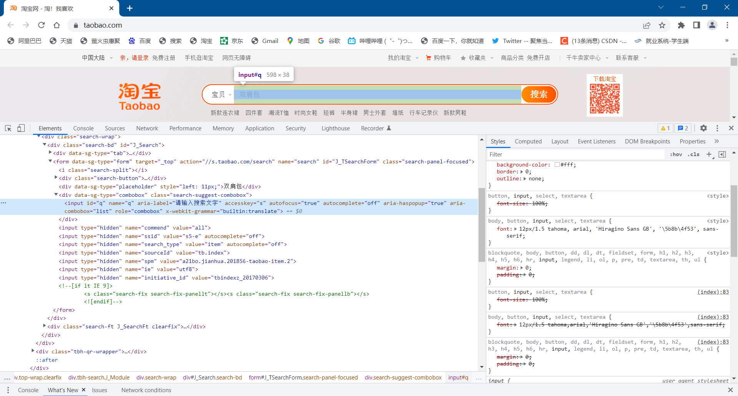The image size is (738, 396).
Task: Bookmark this page with the star
Action: (662, 25)
